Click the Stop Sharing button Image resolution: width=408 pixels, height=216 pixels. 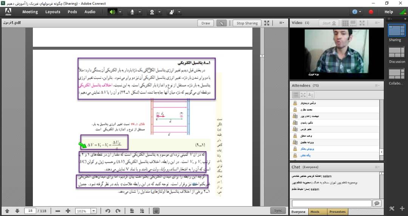(247, 23)
